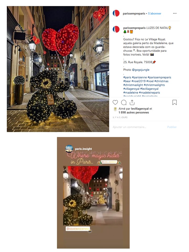Screen dimensions: 189x252
Task: Open the three-dots more options menu
Action: 175,13
